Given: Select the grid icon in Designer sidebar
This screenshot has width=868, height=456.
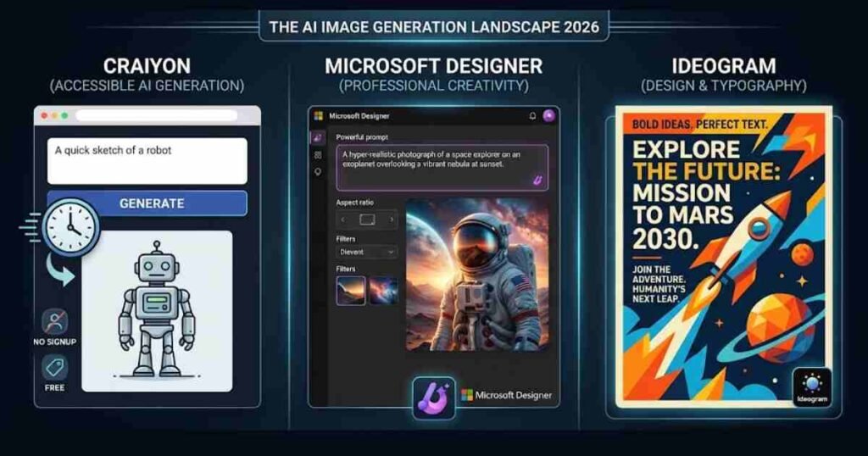Looking at the screenshot, I should pyautogui.click(x=318, y=155).
